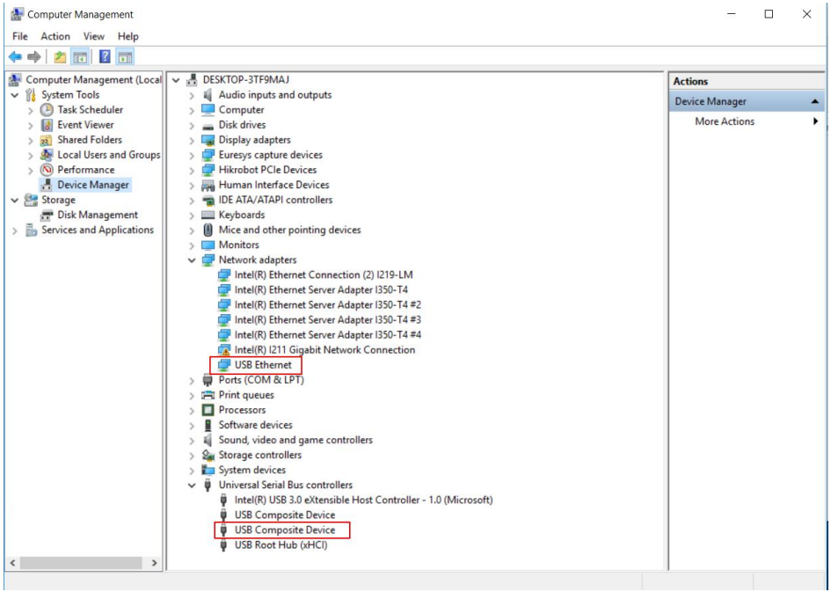Screen dimensions: 831x592
Task: Select the Performance gauge icon
Action: point(47,170)
